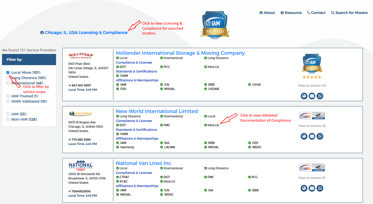Click Hollander's phone number +1 847-621-5957

(x=80, y=85)
